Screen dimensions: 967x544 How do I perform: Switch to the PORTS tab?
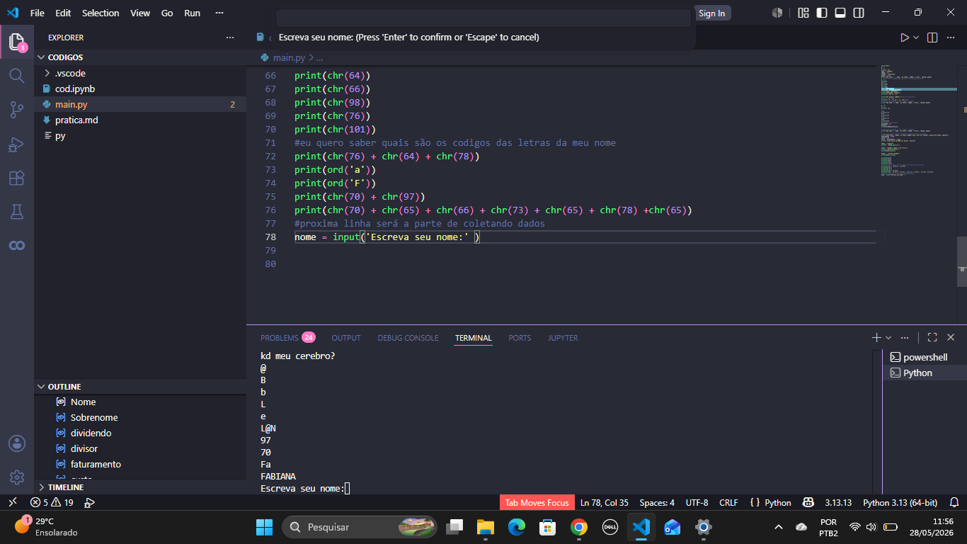(x=520, y=338)
